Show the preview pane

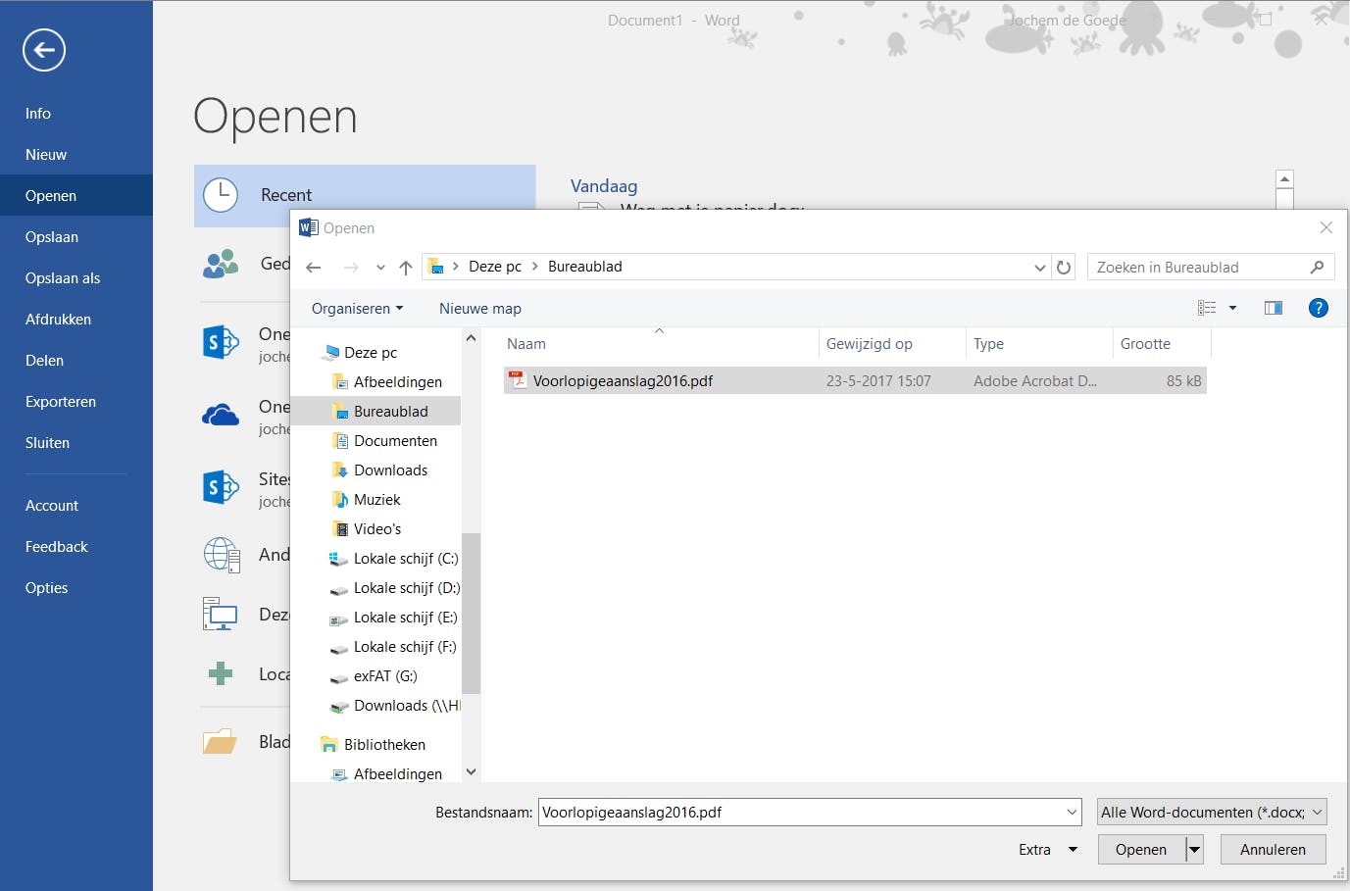1274,308
